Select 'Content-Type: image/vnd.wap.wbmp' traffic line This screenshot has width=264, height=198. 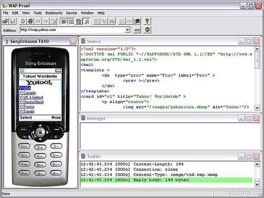(149, 175)
